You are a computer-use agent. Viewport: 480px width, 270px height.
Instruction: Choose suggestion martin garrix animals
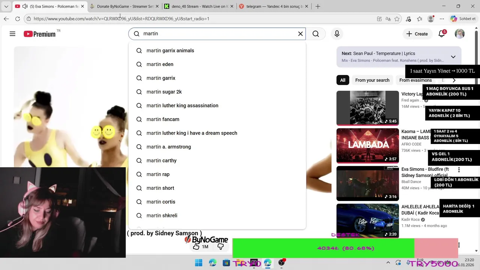(x=217, y=51)
